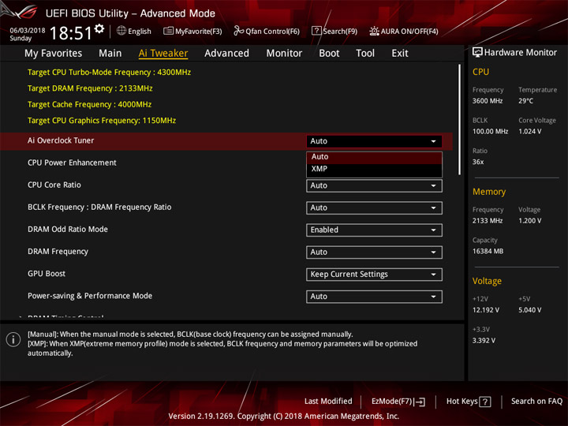Click Search on FAQ
568x426 pixels.
[536, 402]
